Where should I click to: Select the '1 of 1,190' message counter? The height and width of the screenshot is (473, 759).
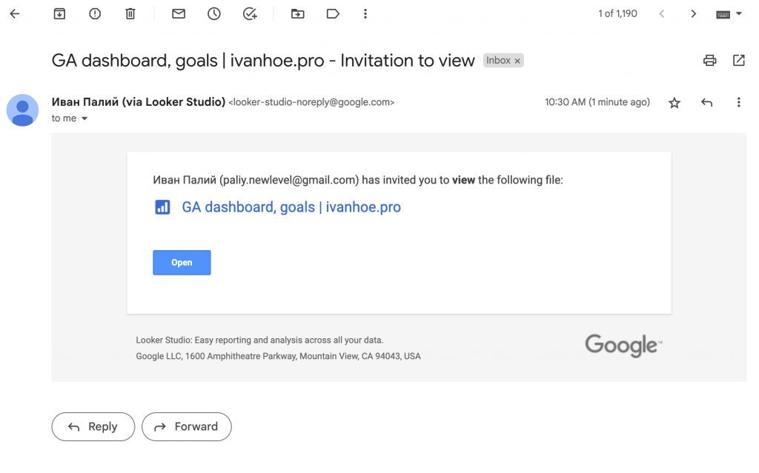click(617, 14)
